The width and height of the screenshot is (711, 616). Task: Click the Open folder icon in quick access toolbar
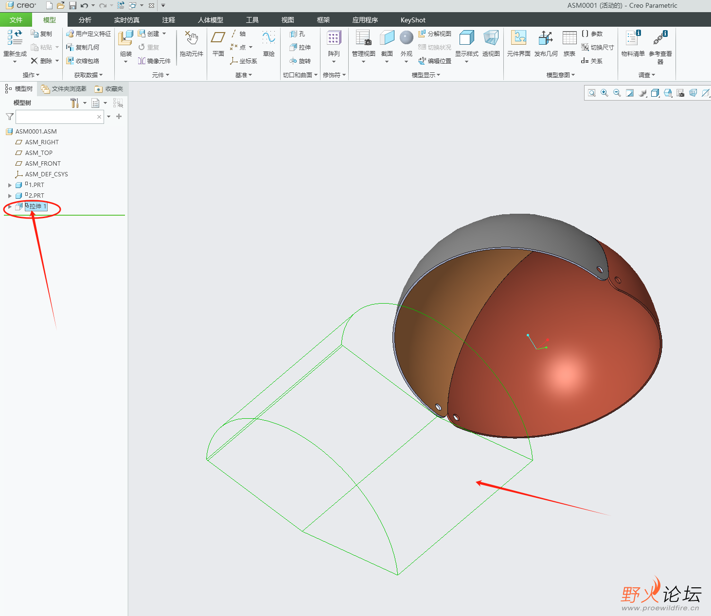click(61, 5)
